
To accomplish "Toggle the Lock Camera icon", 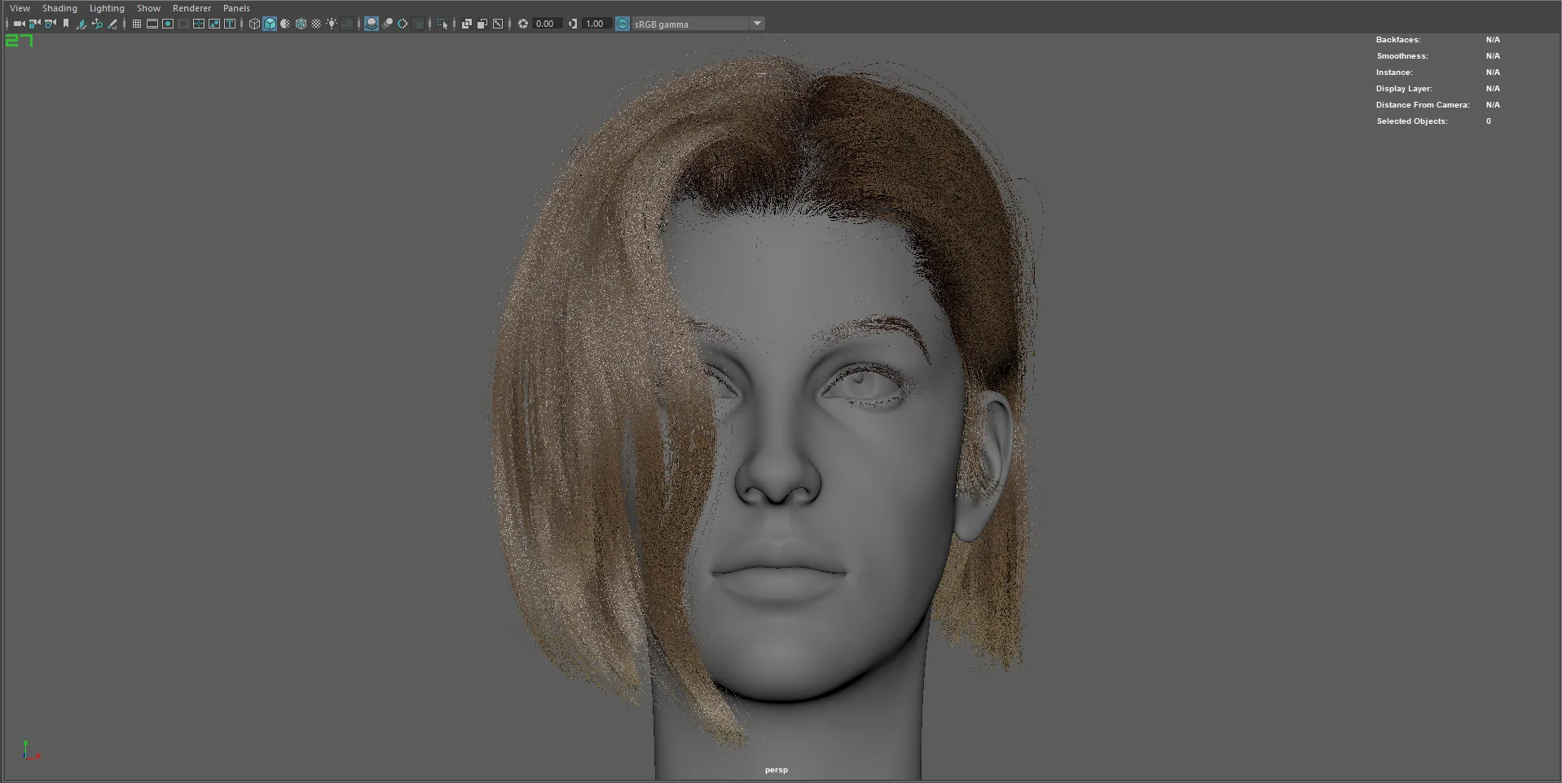I will (x=34, y=24).
